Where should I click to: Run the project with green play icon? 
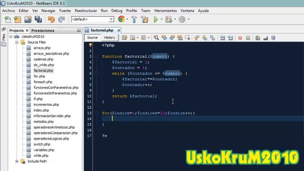click(156, 19)
